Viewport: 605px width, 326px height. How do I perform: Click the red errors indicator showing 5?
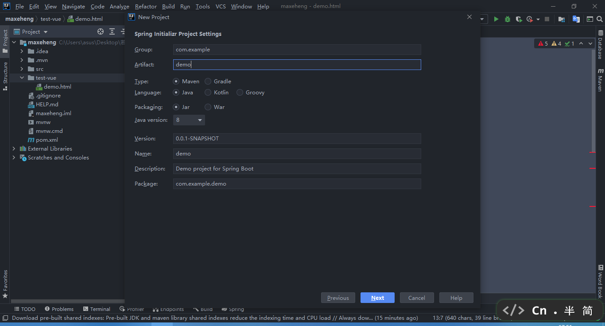543,43
